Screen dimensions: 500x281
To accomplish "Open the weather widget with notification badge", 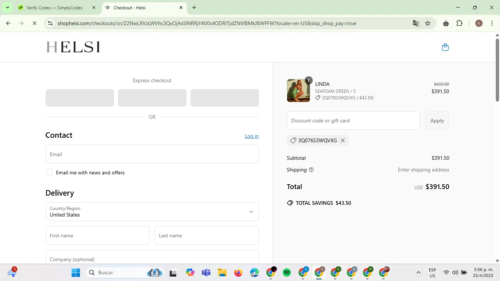I will pyautogui.click(x=12, y=272).
